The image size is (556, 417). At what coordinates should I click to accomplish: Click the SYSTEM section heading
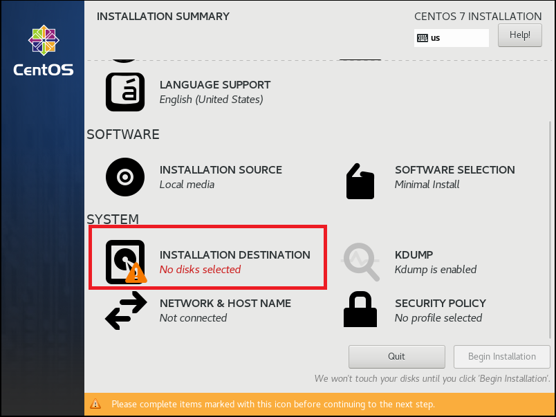coord(113,219)
